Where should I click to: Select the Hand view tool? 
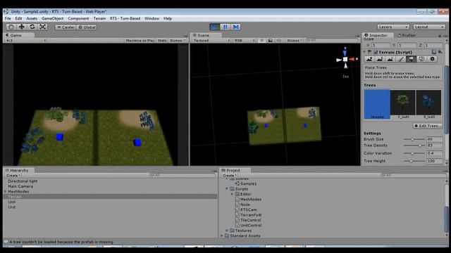tap(11, 27)
